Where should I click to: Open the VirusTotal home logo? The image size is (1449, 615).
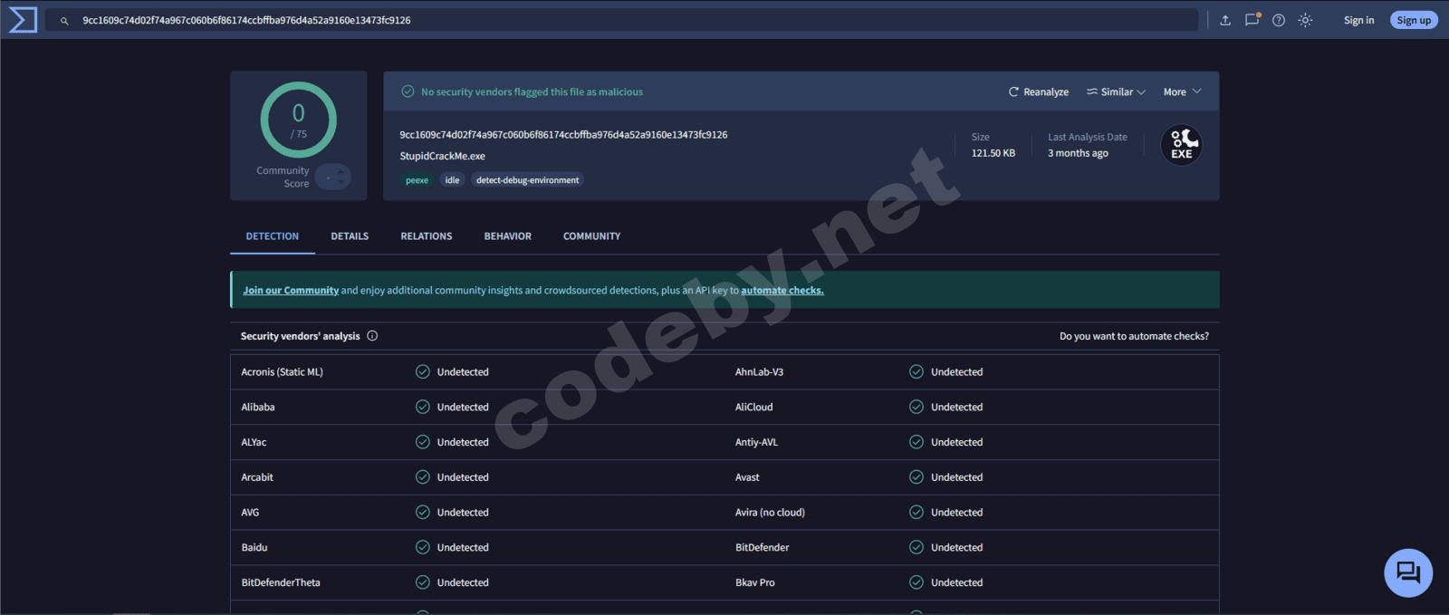click(23, 20)
